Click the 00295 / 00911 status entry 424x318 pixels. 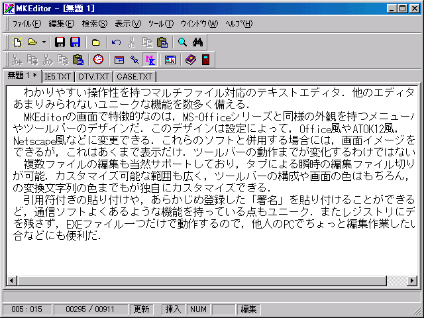[x=90, y=309]
